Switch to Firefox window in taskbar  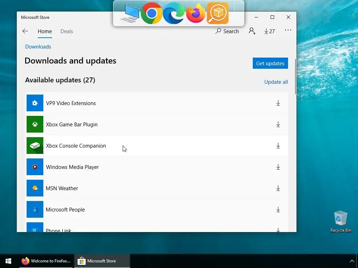[46, 261]
